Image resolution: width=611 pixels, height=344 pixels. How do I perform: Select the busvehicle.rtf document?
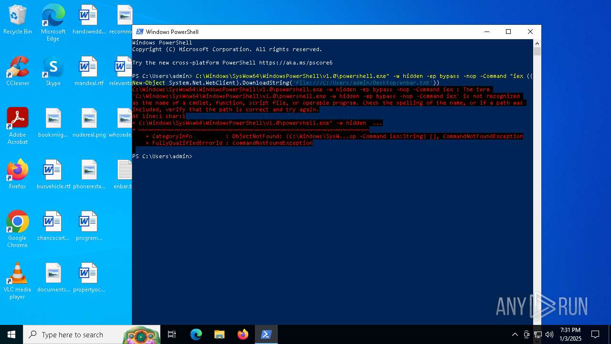pos(53,174)
